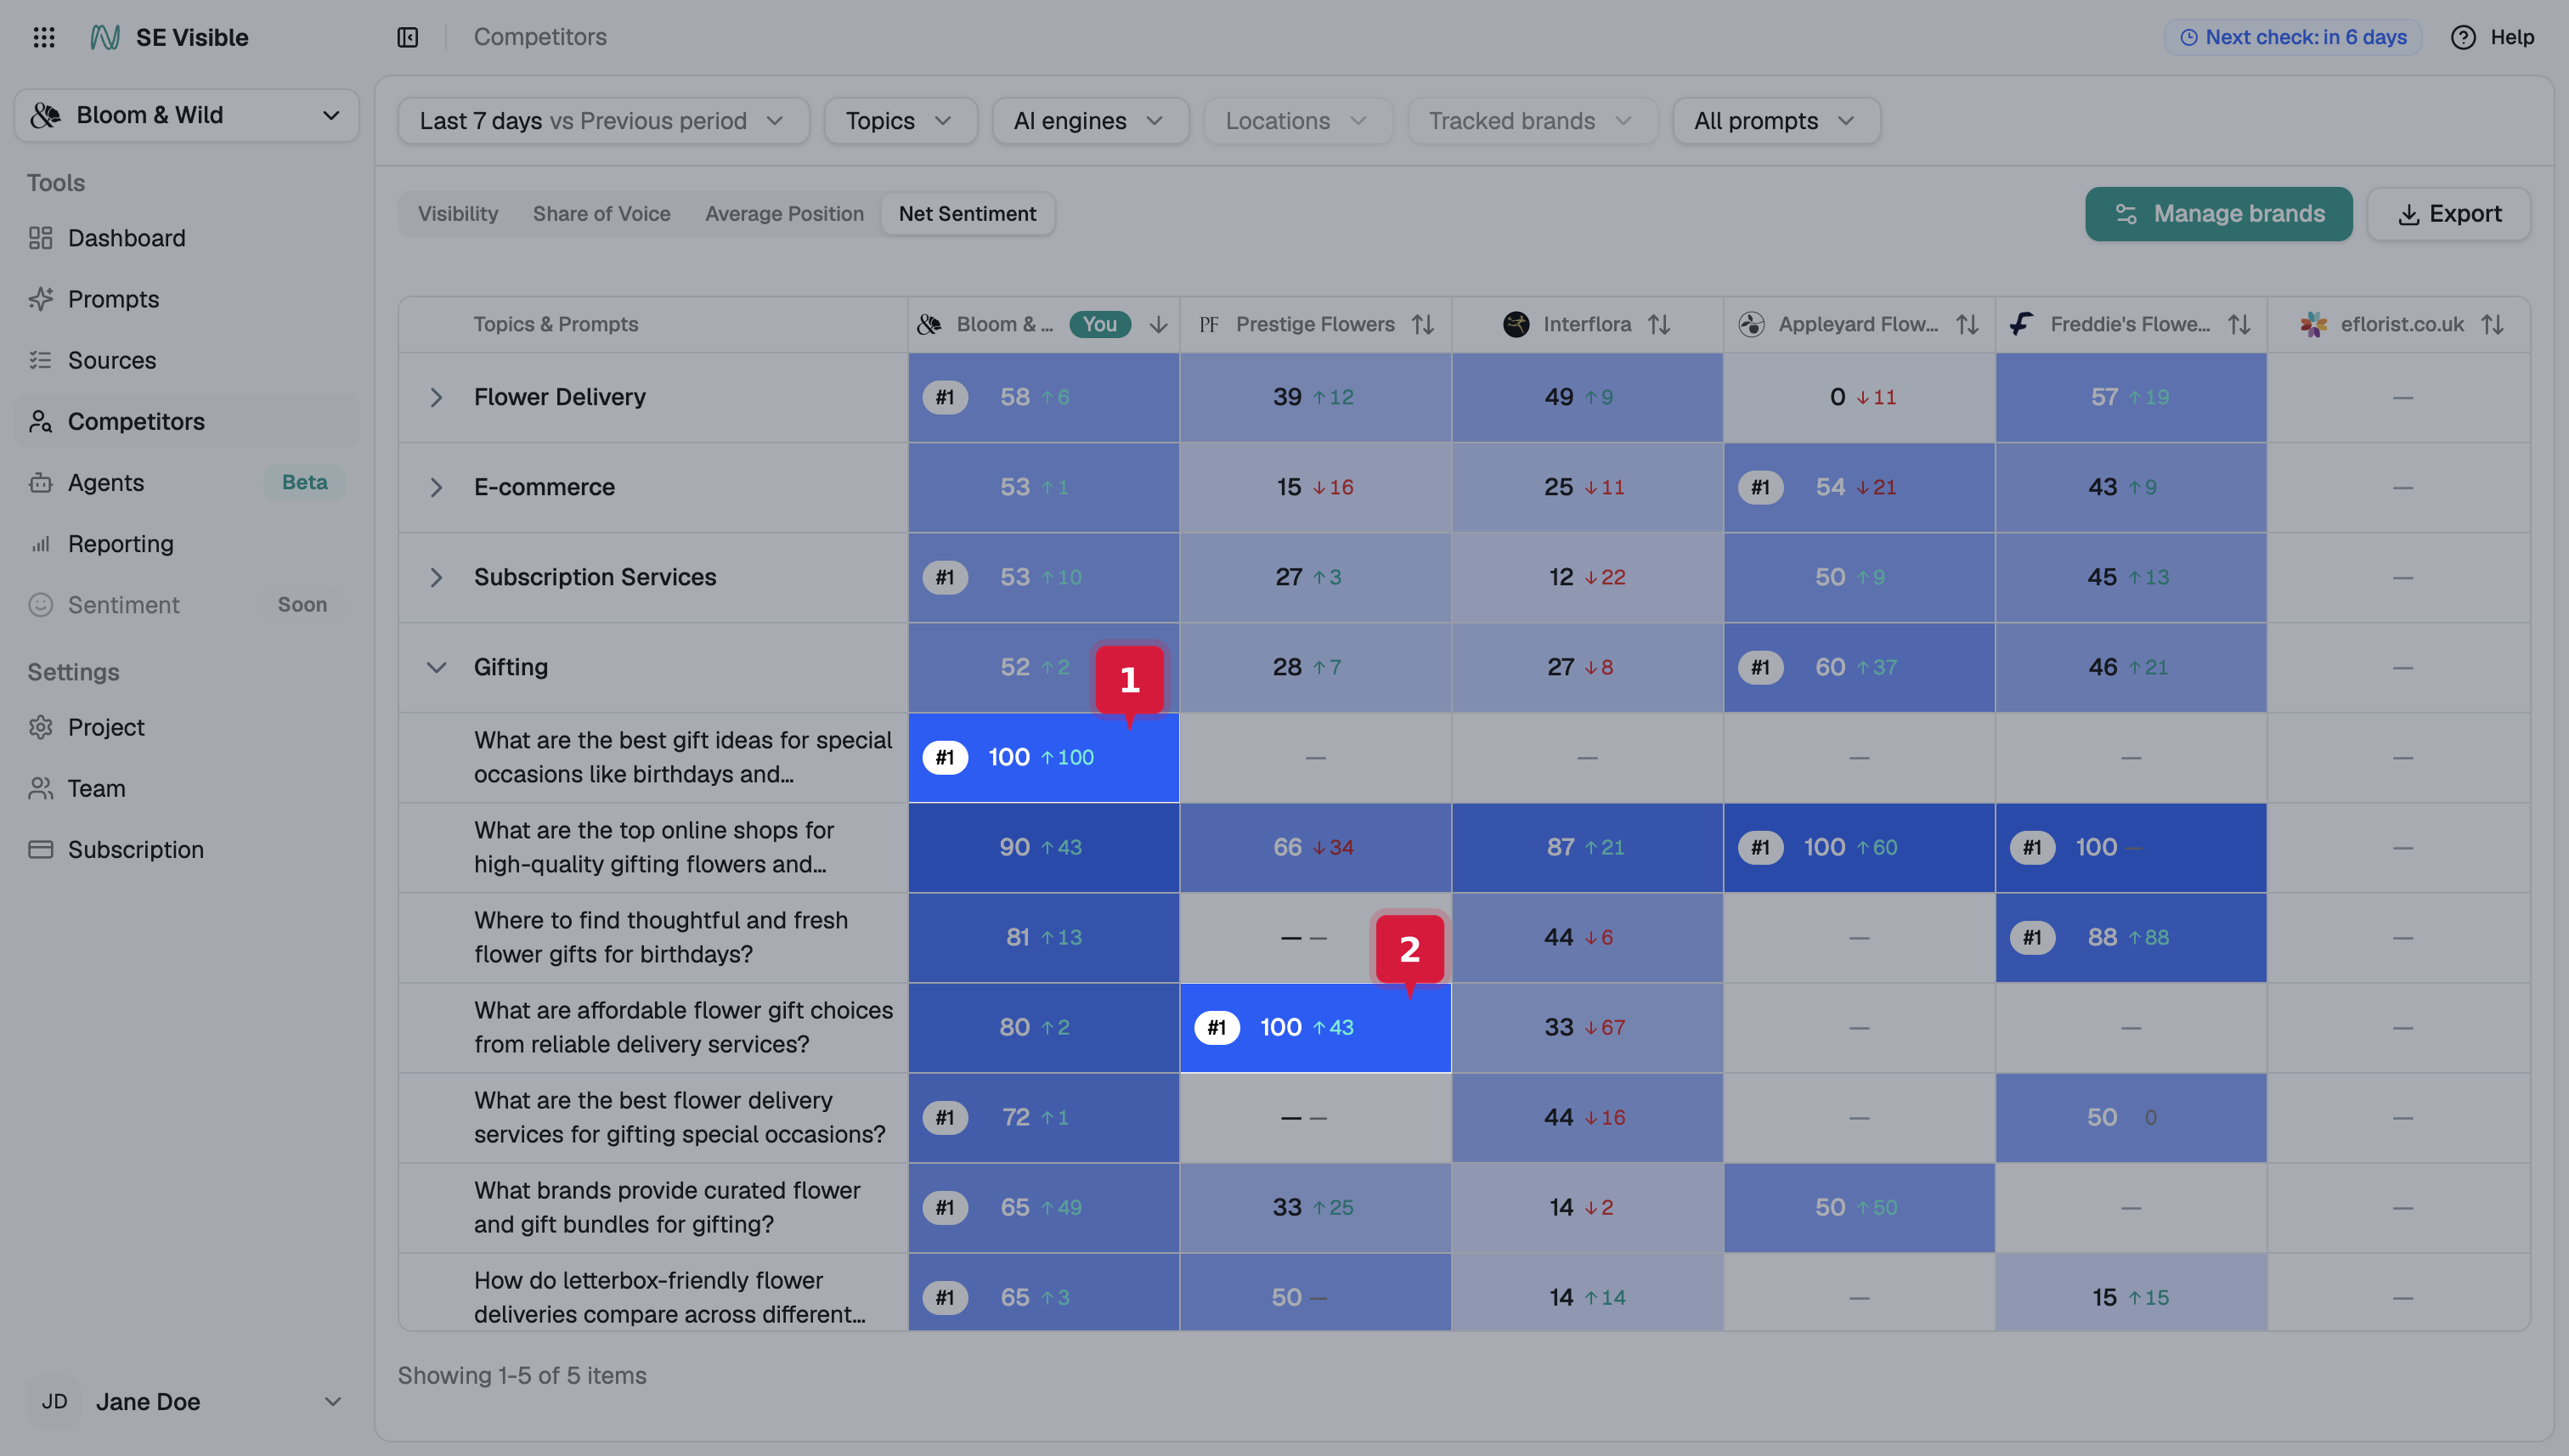The width and height of the screenshot is (2569, 1456).
Task: Open the Tracked brands filter
Action: tap(1532, 121)
